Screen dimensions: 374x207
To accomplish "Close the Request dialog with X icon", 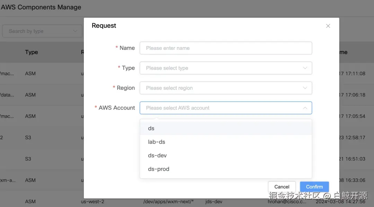I will 328,26.
